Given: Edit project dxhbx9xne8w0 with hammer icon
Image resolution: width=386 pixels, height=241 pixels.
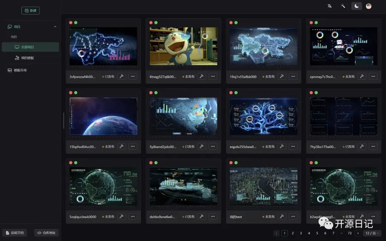Looking at the screenshot, I should pyautogui.click(x=201, y=216).
